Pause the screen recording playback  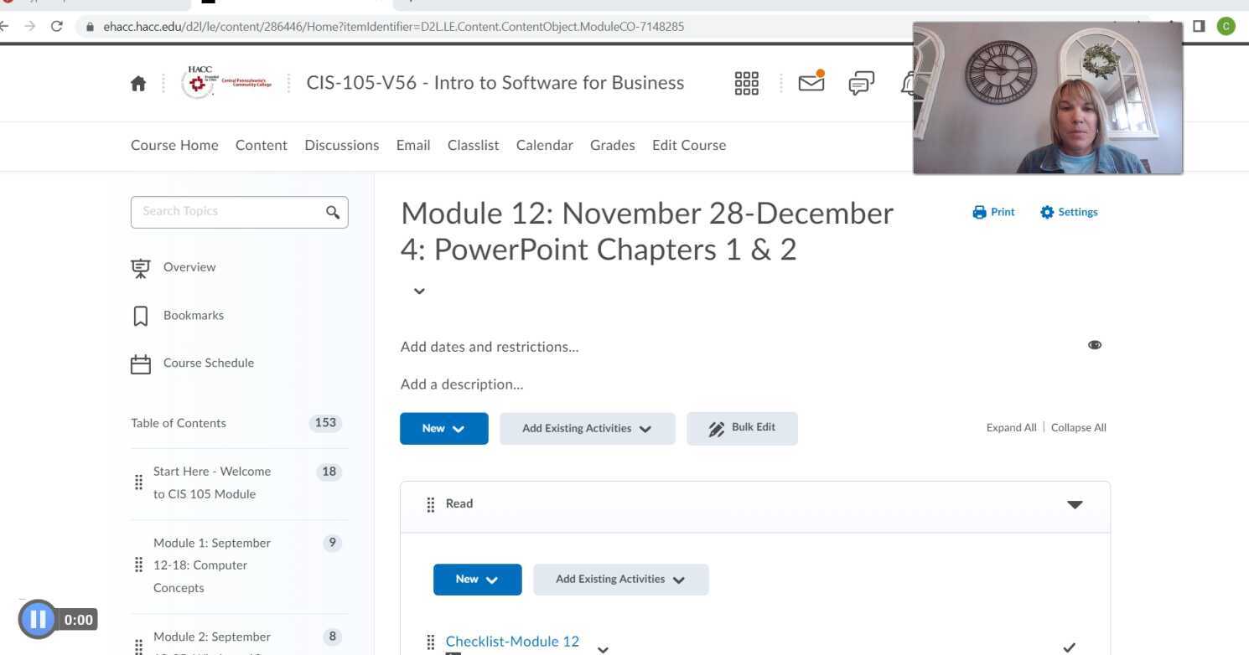[38, 620]
